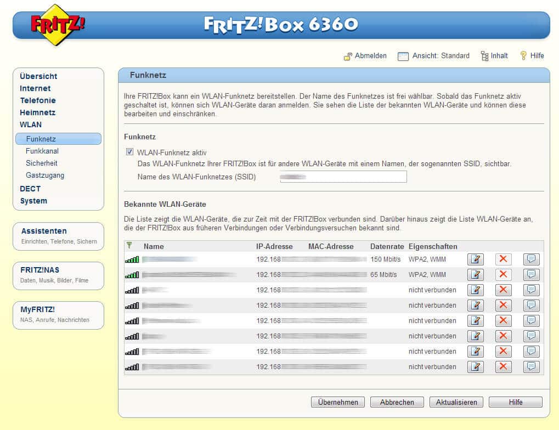Screen dimensions: 559x430
Task: Click into the SSID name input field
Action: point(343,177)
